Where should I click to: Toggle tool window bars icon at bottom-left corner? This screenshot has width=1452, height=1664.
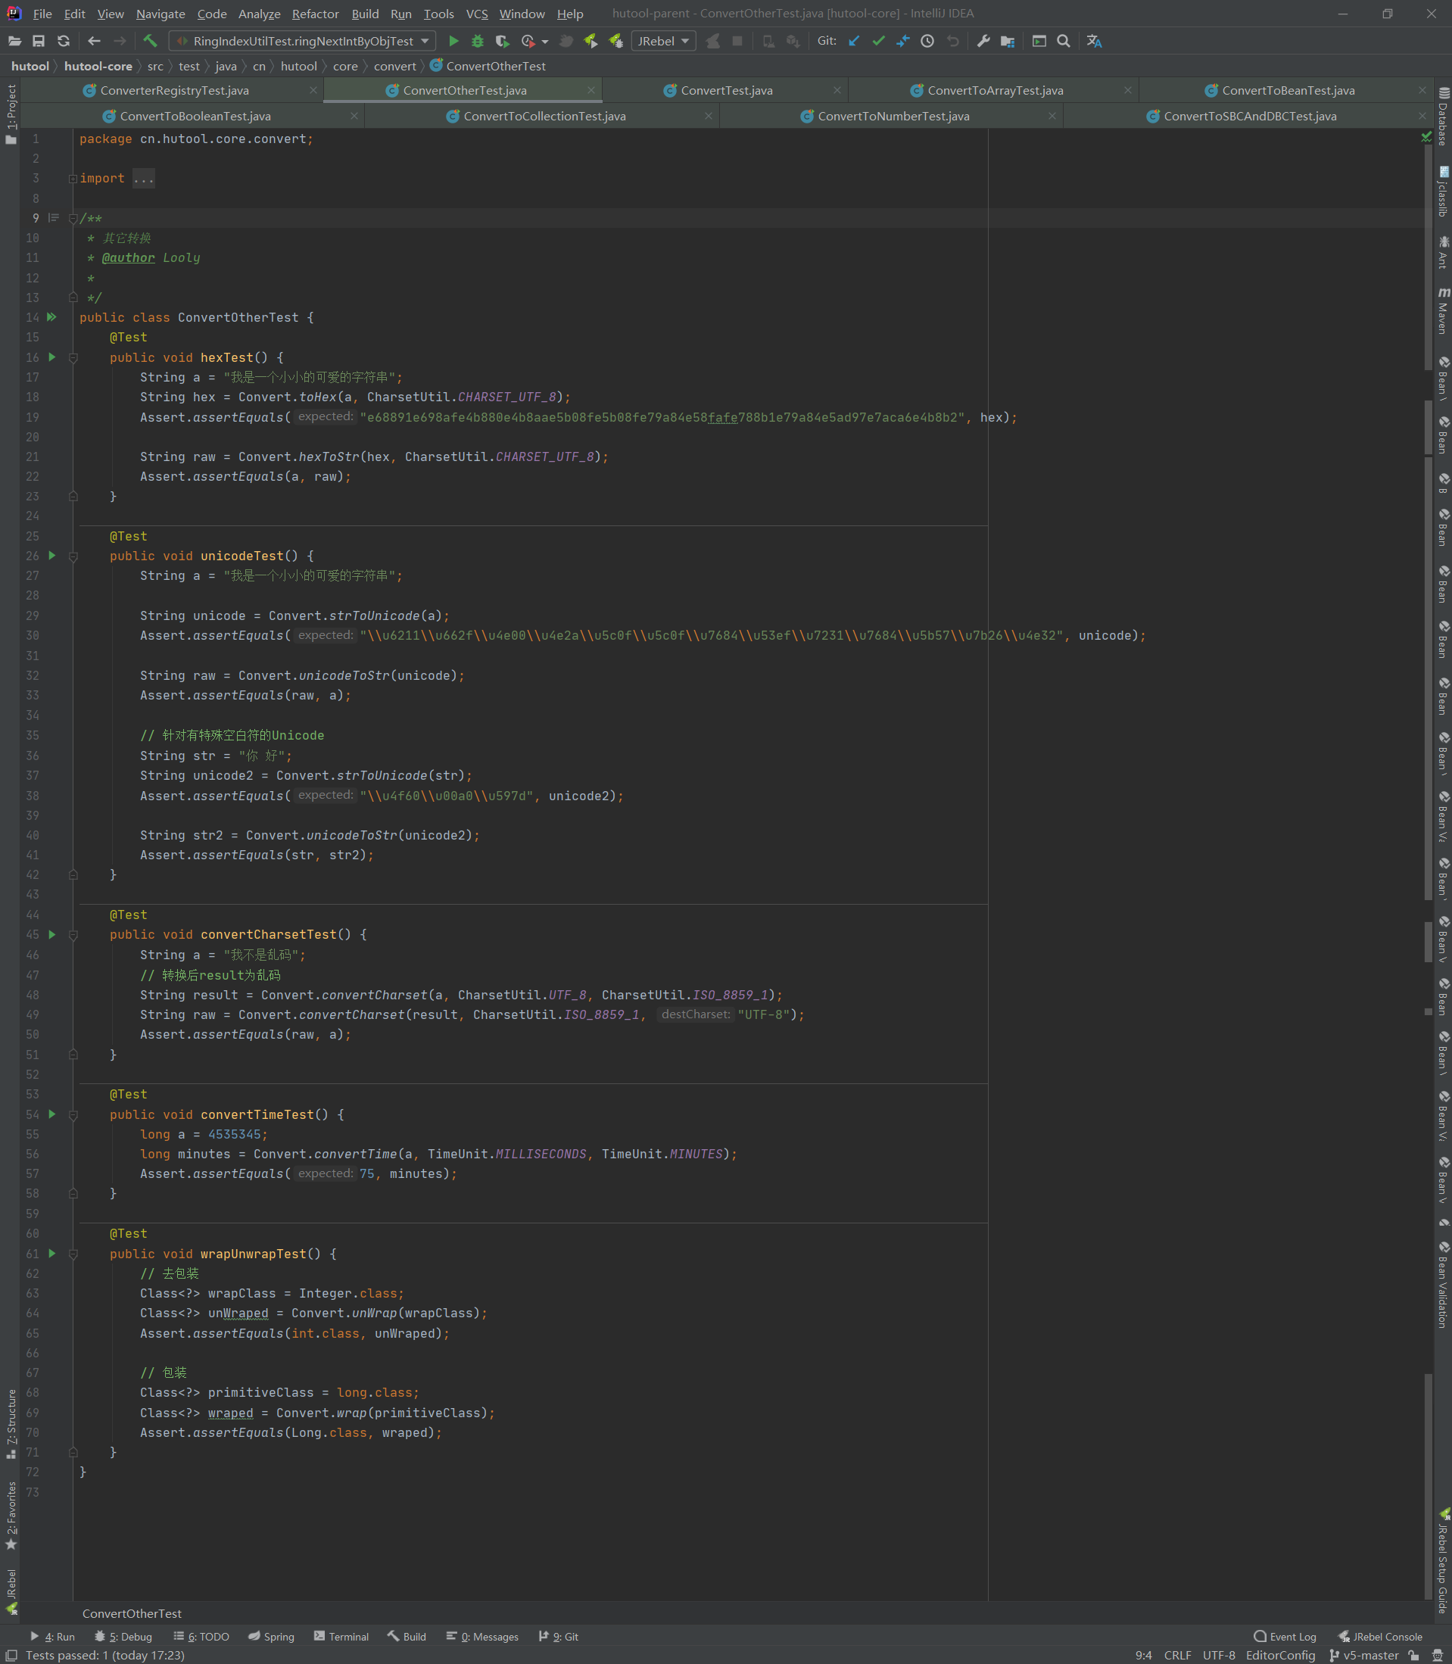(x=11, y=1655)
